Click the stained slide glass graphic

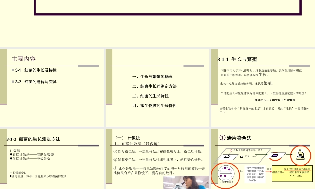(275, 155)
